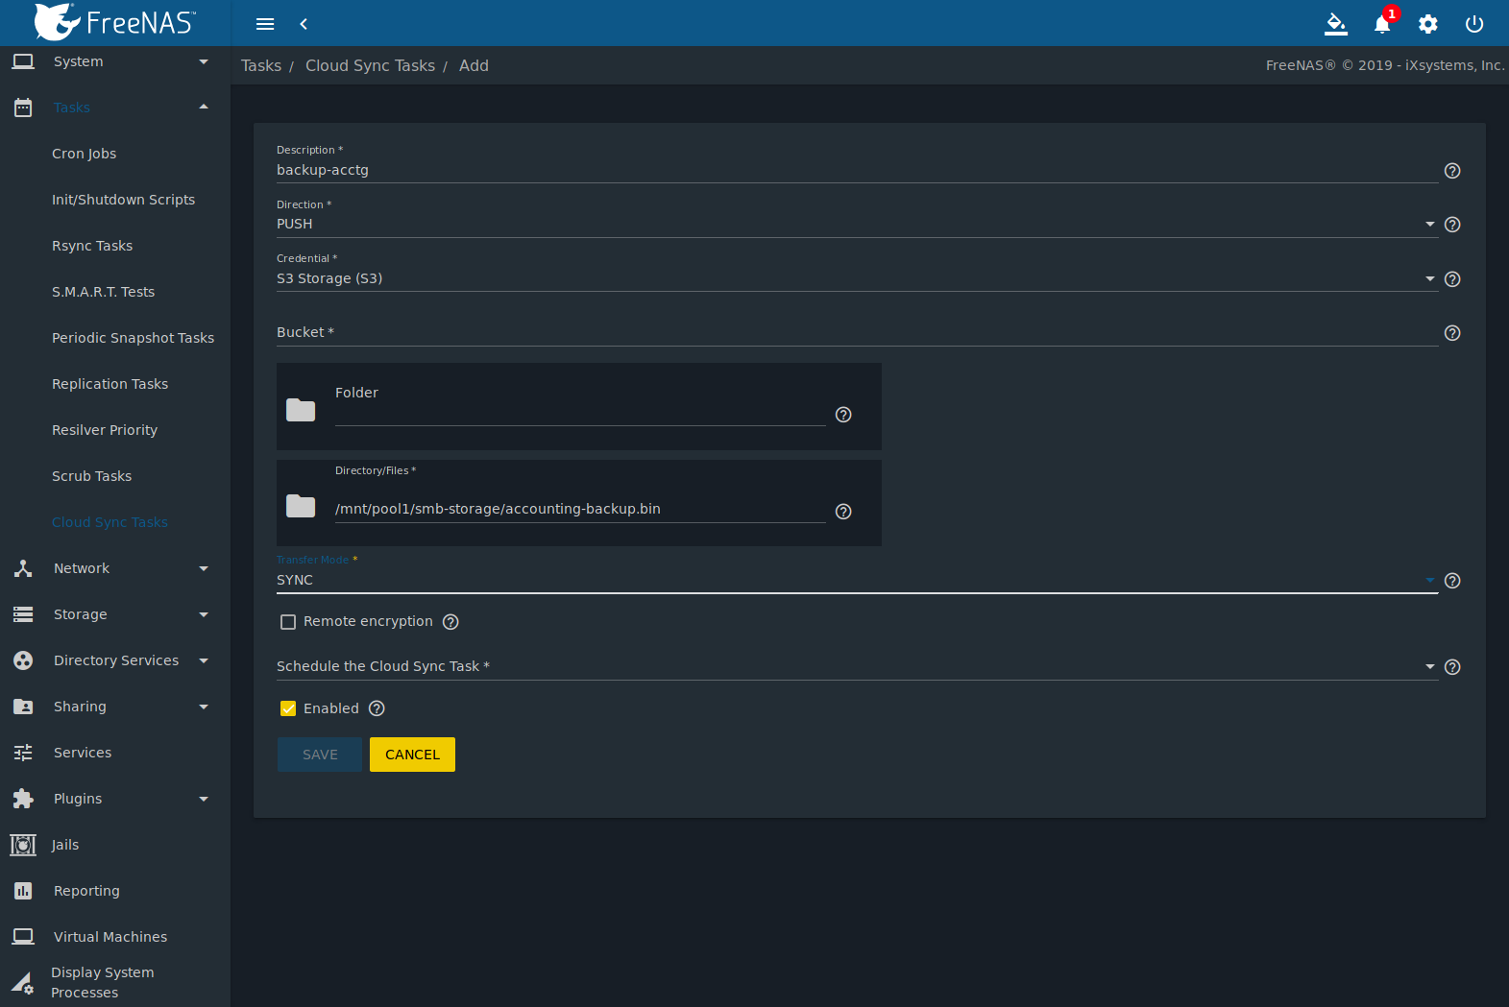Show help for Directory/Files field
This screenshot has width=1509, height=1007.
[x=843, y=512]
